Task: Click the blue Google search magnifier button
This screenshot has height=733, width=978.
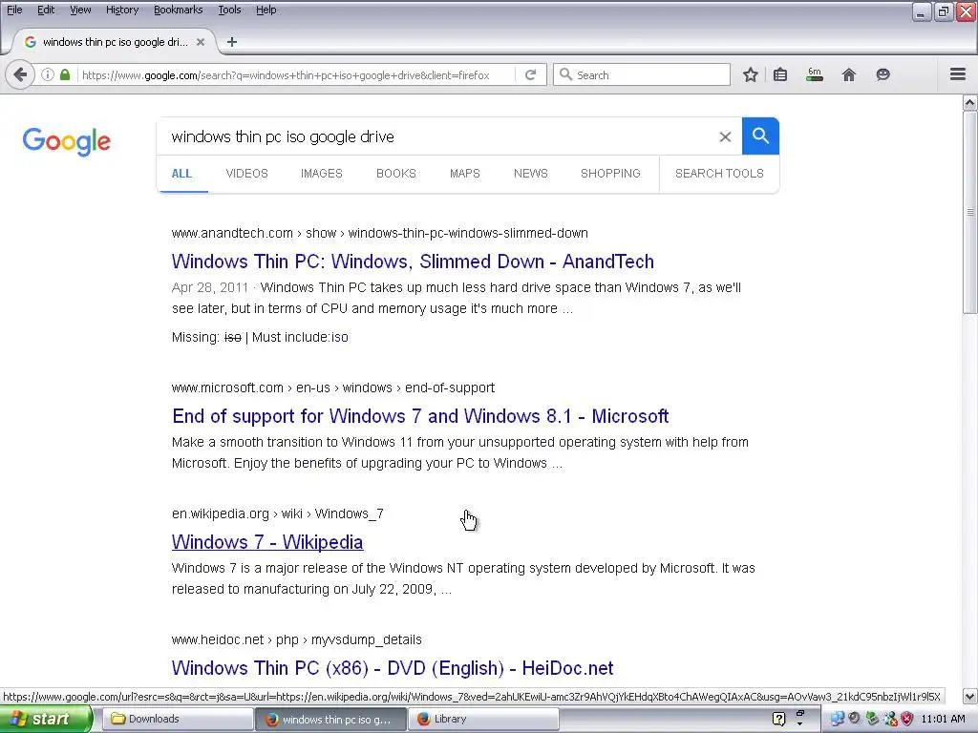Action: click(760, 136)
